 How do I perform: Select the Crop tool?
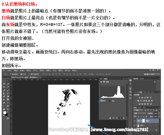(x=4, y=87)
